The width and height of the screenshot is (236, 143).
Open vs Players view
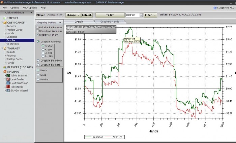point(12,44)
